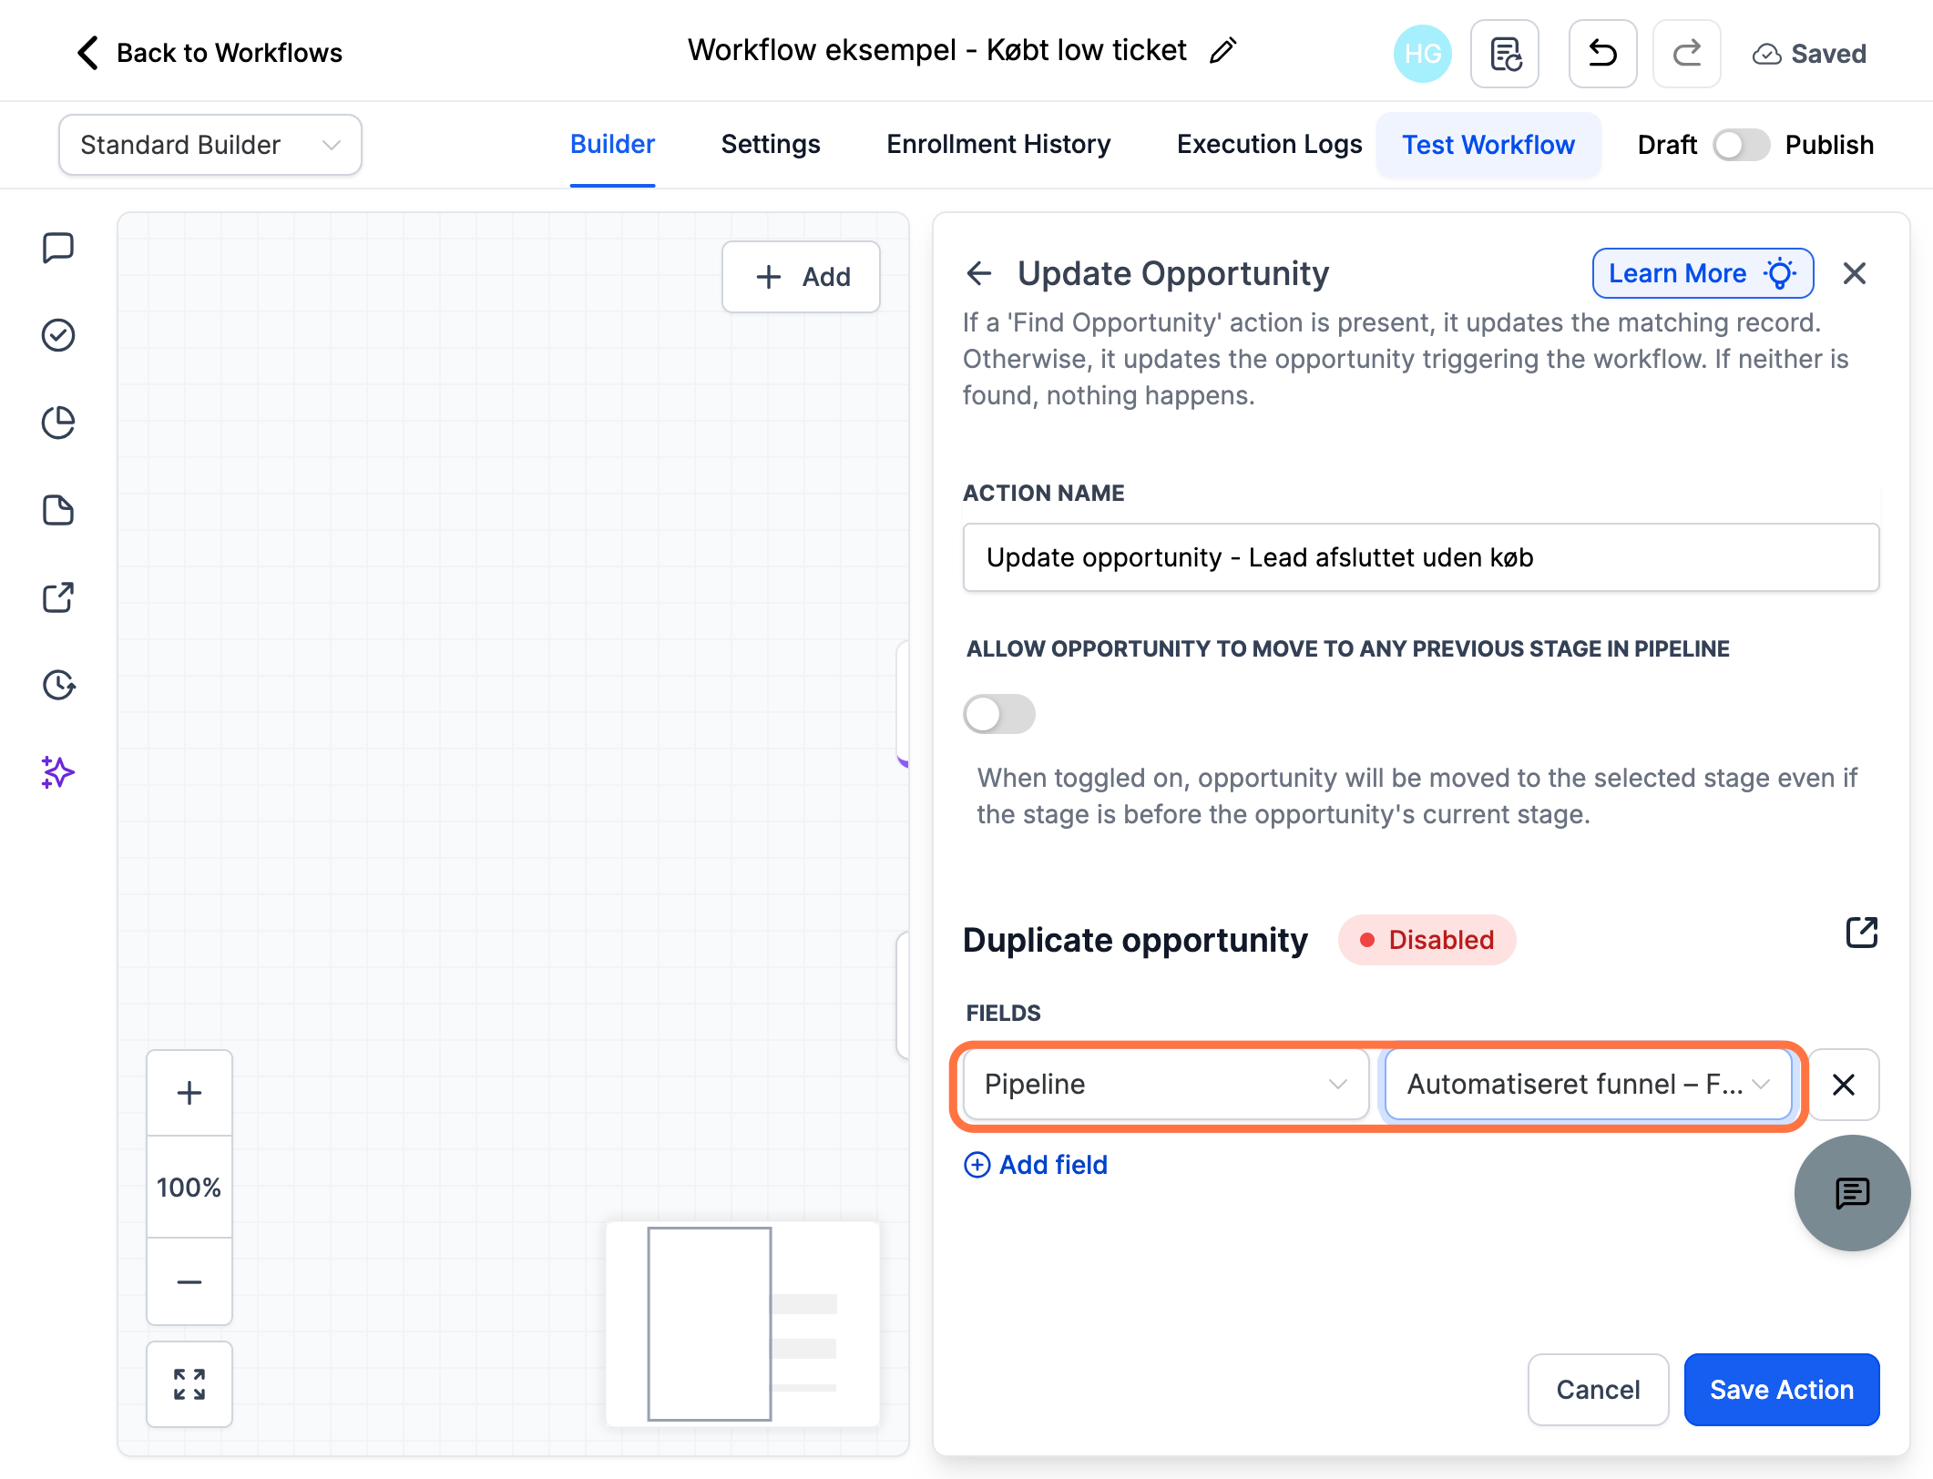The height and width of the screenshot is (1479, 1933).
Task: Click the canvas minimap thumbnail
Action: click(x=742, y=1324)
